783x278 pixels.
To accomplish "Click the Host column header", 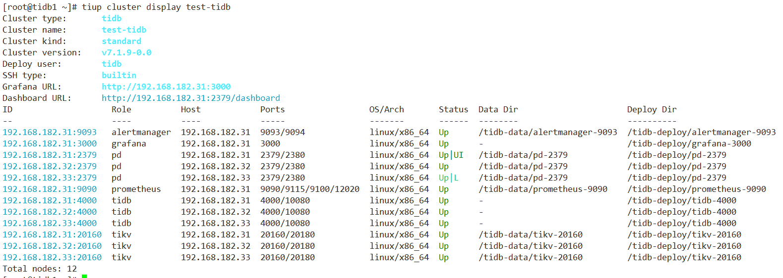I will click(x=191, y=110).
